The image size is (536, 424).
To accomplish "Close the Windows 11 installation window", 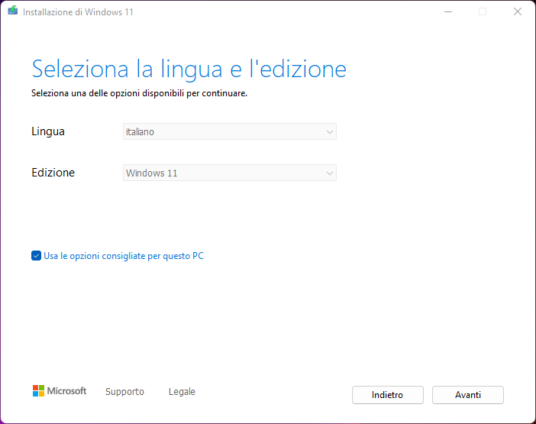I will (518, 11).
